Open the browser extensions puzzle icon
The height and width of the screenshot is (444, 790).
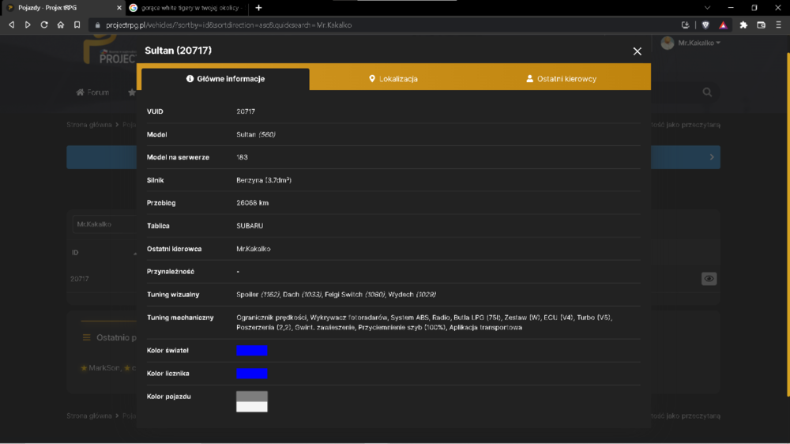pyautogui.click(x=743, y=24)
